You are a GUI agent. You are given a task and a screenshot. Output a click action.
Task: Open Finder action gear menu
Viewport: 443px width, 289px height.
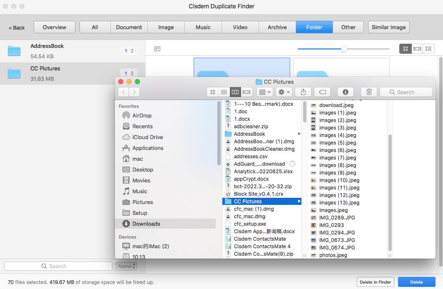(284, 92)
